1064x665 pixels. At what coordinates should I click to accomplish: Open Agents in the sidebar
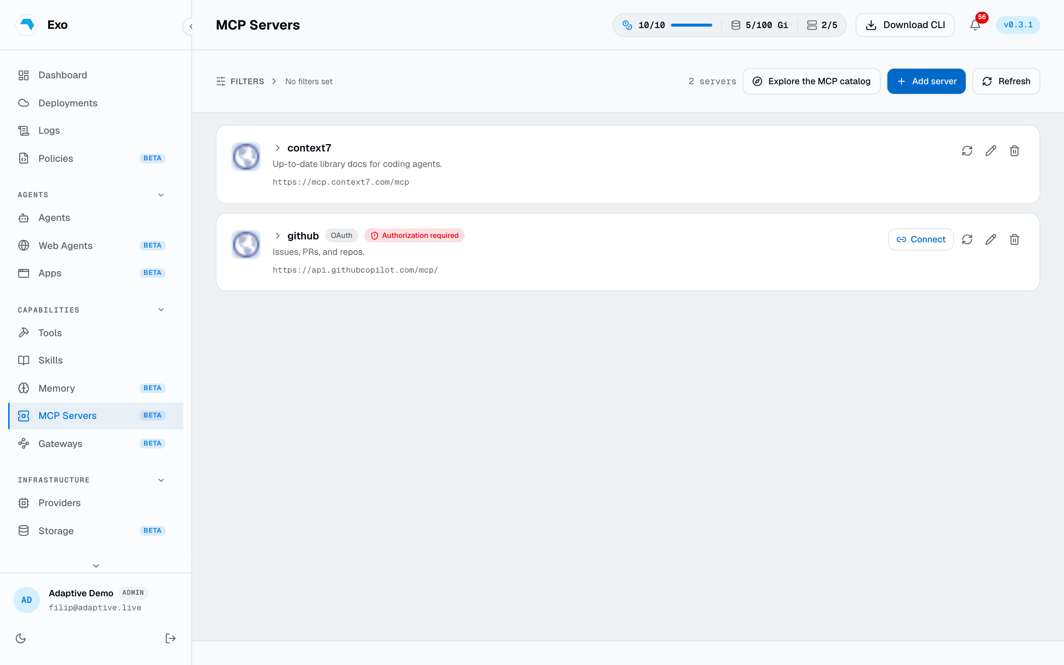pyautogui.click(x=96, y=218)
